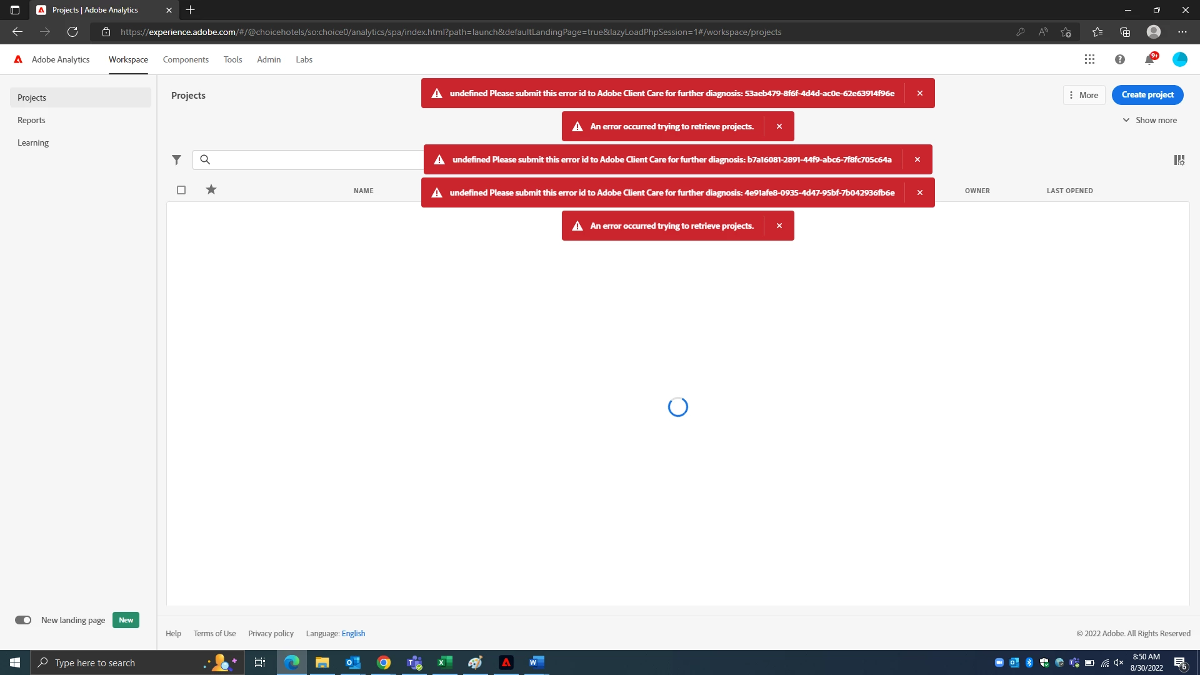Change the language from English
The width and height of the screenshot is (1200, 675).
(x=353, y=633)
